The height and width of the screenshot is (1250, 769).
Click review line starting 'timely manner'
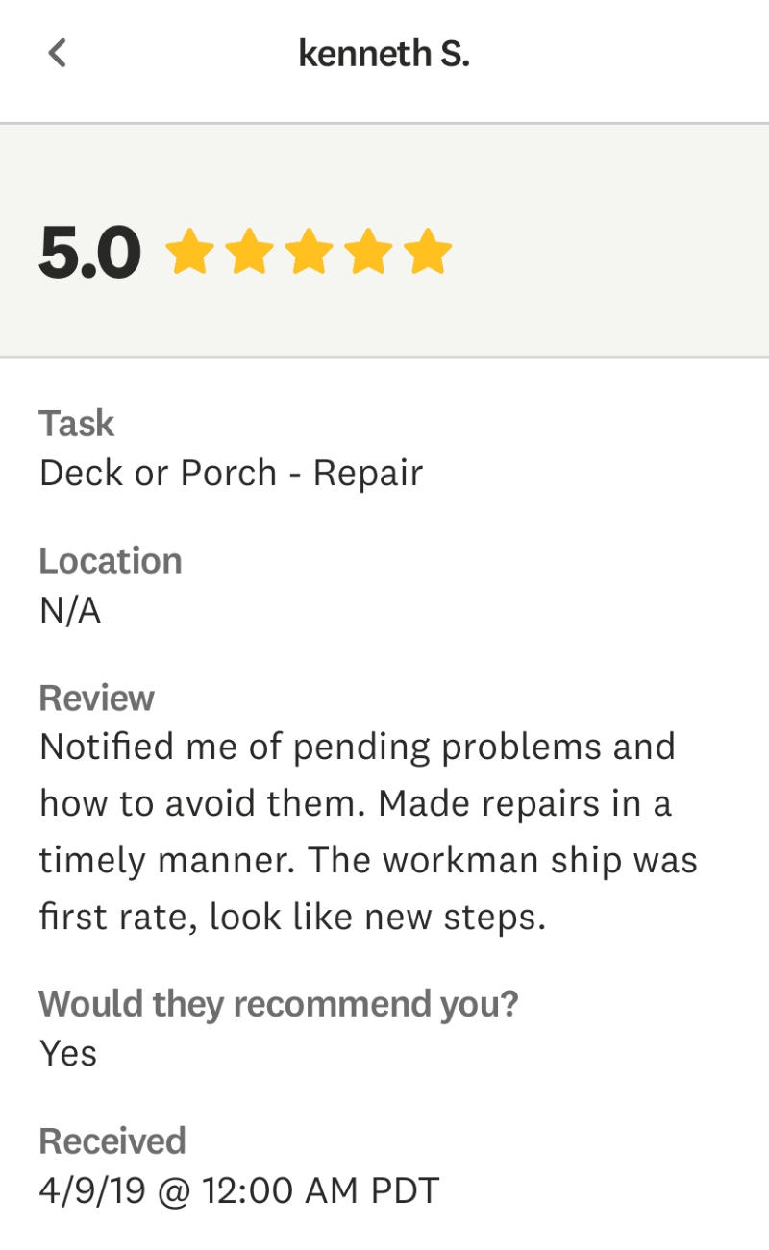tap(368, 860)
